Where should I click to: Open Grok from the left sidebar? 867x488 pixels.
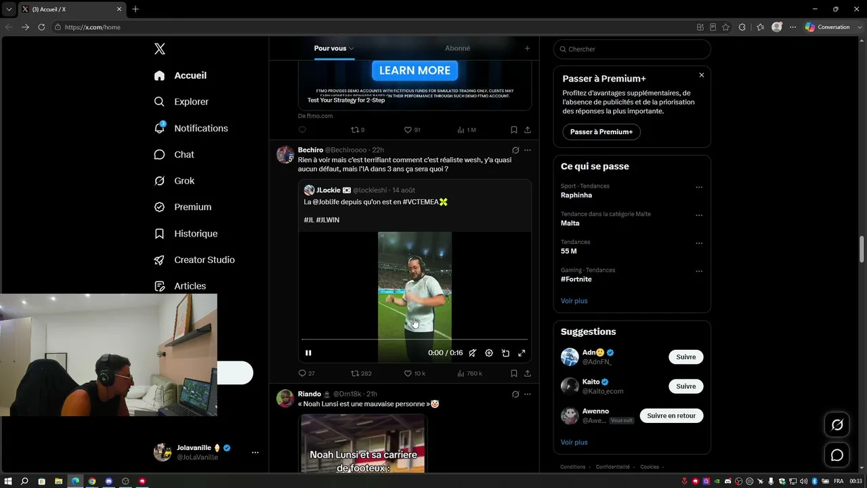pos(174,181)
